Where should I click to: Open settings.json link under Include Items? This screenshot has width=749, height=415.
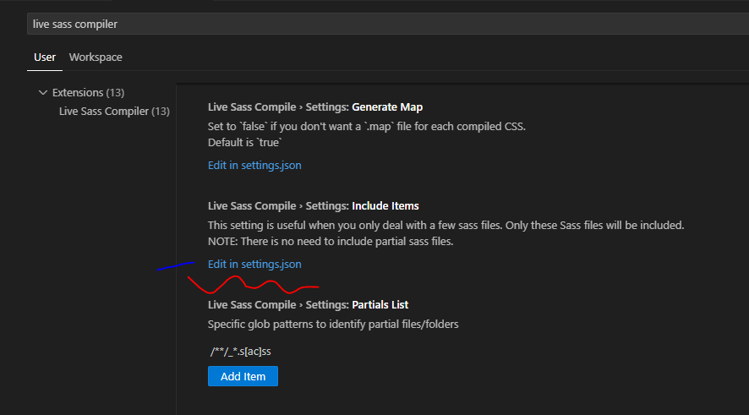[x=254, y=264]
